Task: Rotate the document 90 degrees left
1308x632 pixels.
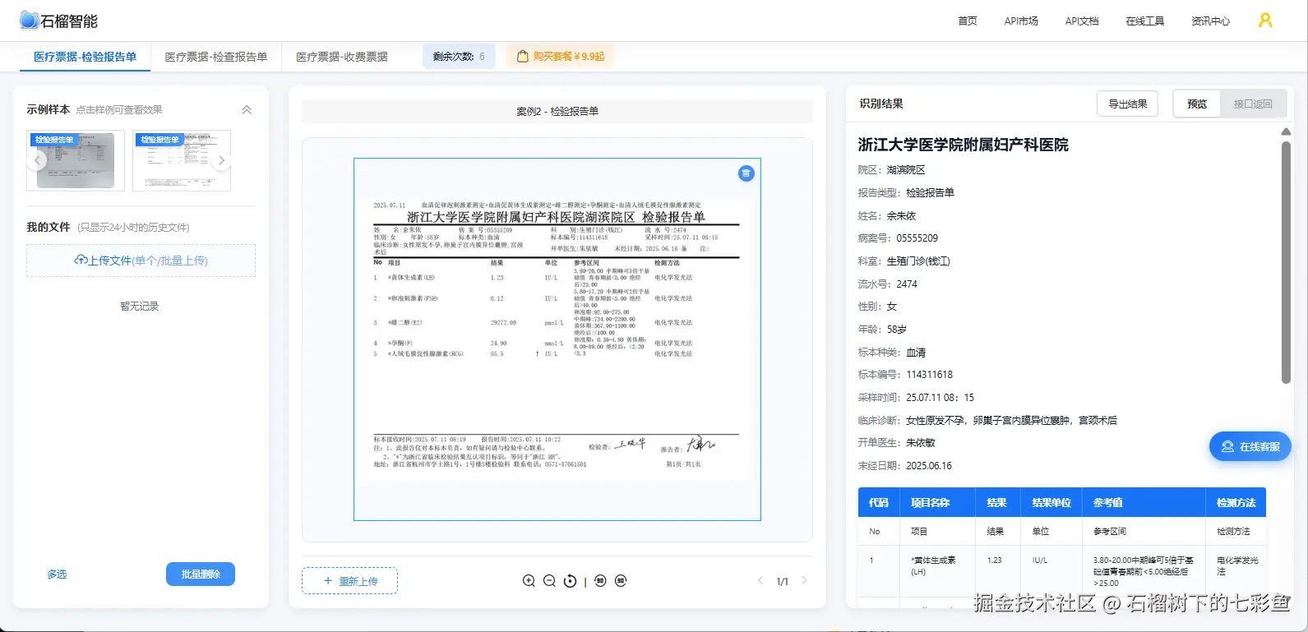Action: tap(600, 581)
